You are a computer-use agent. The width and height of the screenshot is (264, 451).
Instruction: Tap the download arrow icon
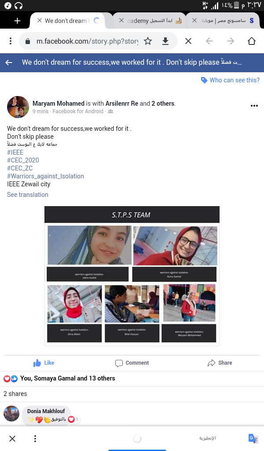[165, 41]
